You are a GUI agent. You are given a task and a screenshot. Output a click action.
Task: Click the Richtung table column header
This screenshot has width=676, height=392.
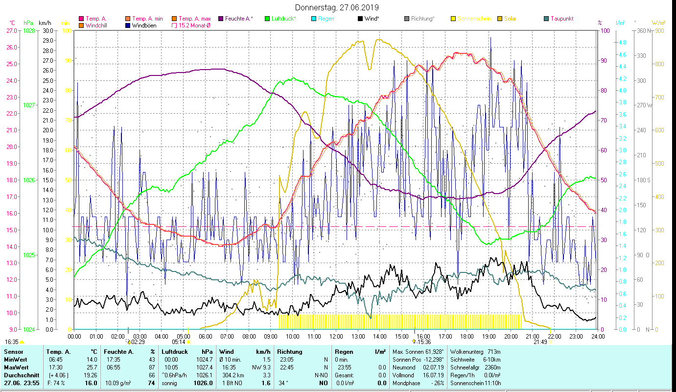tap(290, 352)
